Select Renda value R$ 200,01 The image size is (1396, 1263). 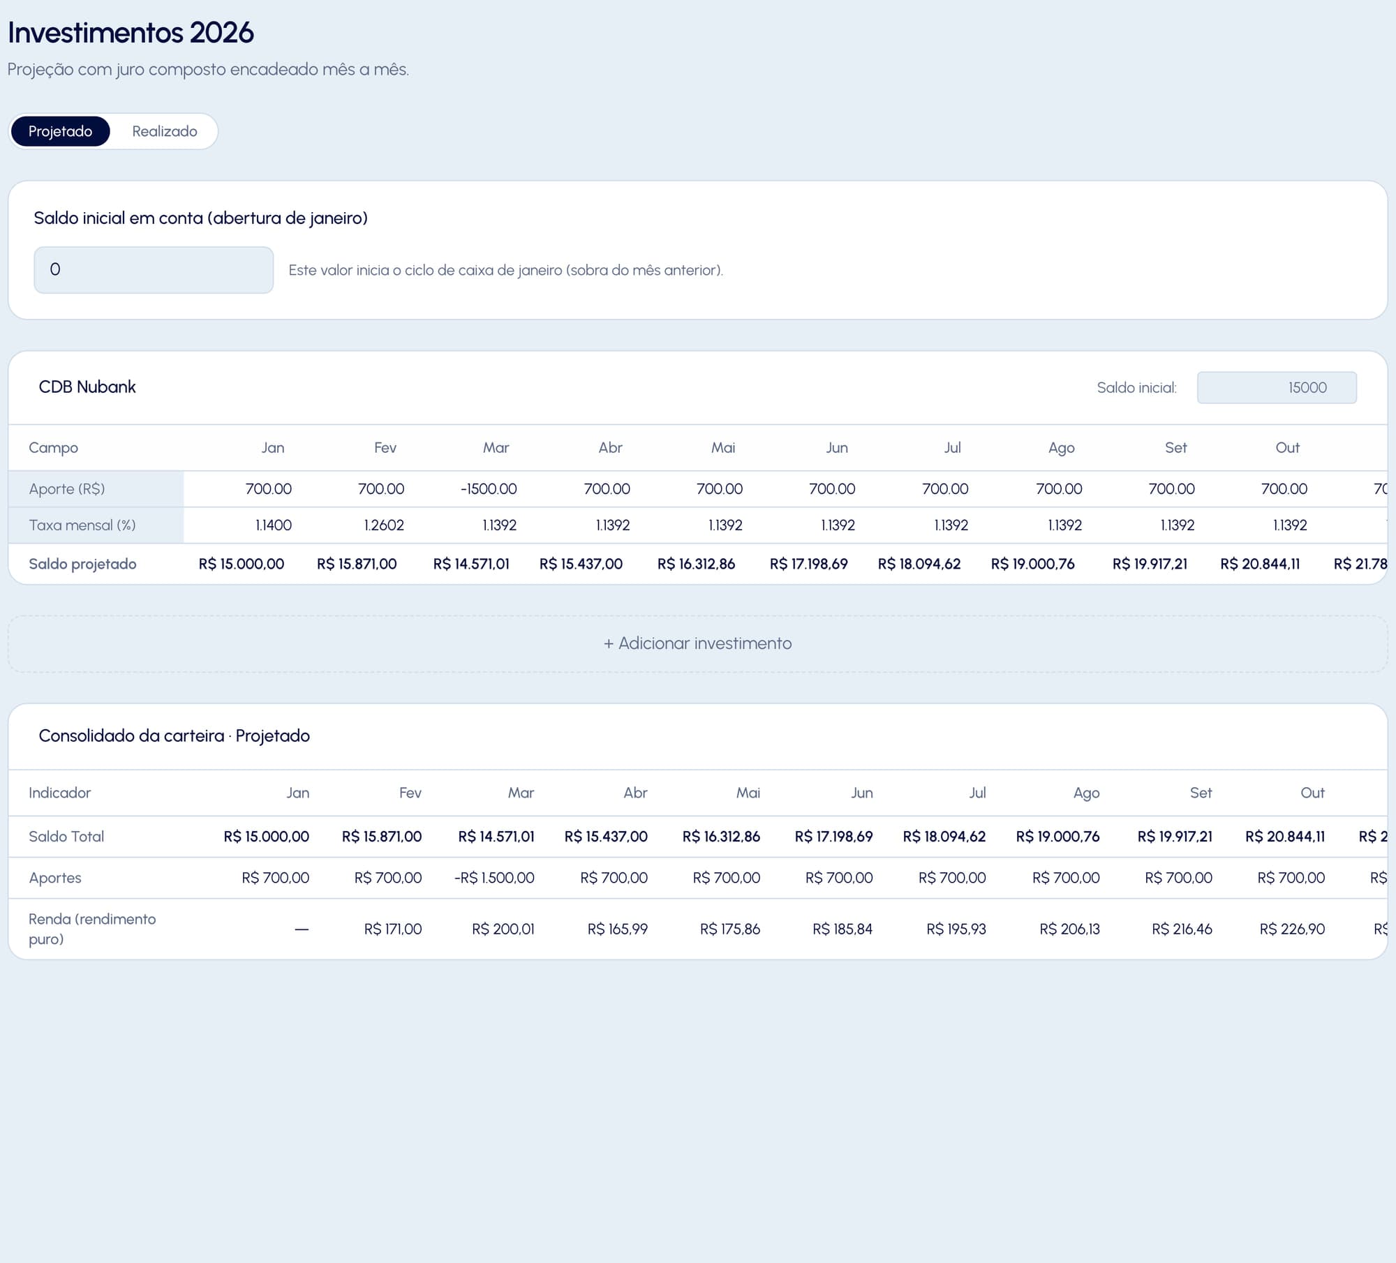coord(503,929)
